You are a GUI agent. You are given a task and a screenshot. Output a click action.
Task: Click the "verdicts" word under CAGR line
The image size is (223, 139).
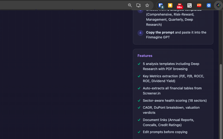coord(149,113)
